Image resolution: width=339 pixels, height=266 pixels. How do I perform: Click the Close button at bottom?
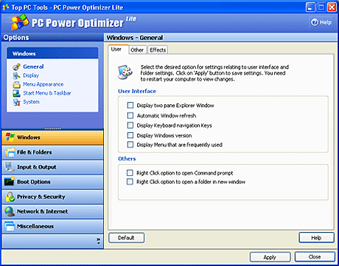coord(315,257)
